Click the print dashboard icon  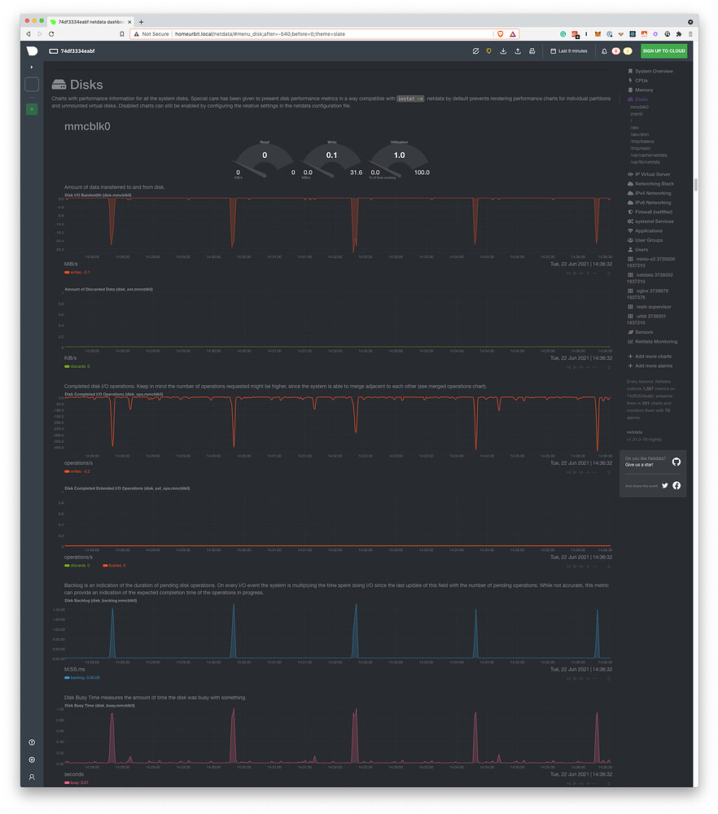coord(532,50)
